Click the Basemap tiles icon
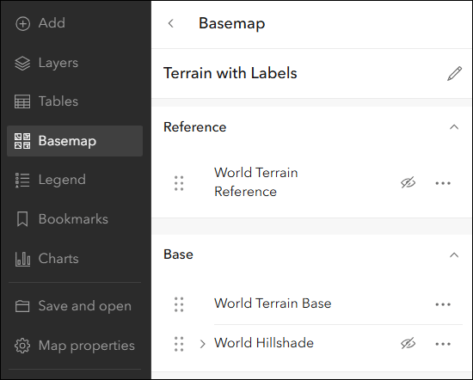Image resolution: width=473 pixels, height=380 pixels. 22,141
